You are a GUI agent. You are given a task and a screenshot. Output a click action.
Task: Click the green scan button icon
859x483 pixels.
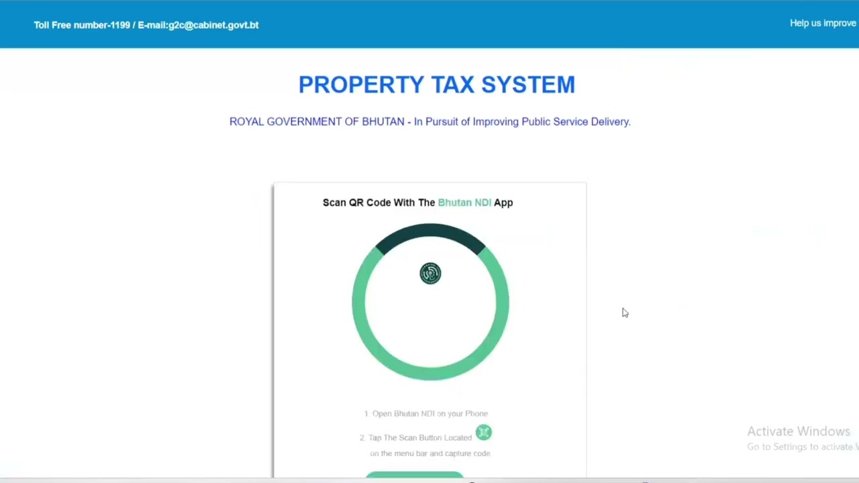(484, 433)
